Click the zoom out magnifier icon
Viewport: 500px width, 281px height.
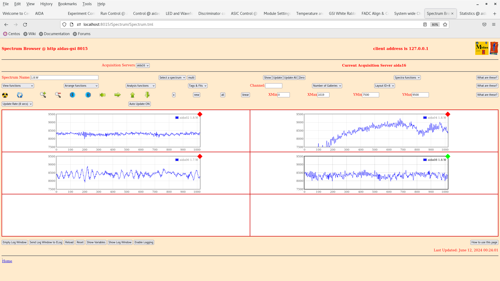[x=58, y=95]
